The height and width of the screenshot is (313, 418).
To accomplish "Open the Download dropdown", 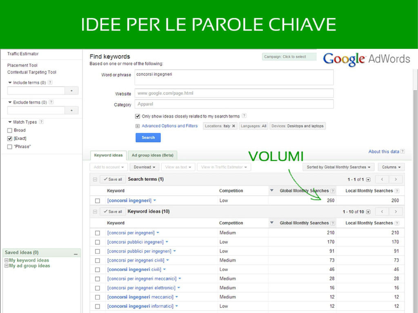I will [x=145, y=167].
